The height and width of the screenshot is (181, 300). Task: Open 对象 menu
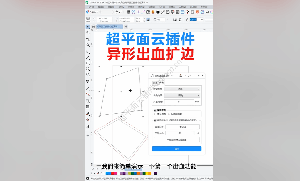pos(131,7)
